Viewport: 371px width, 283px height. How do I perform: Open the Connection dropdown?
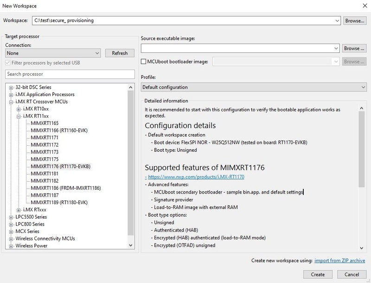(x=52, y=53)
